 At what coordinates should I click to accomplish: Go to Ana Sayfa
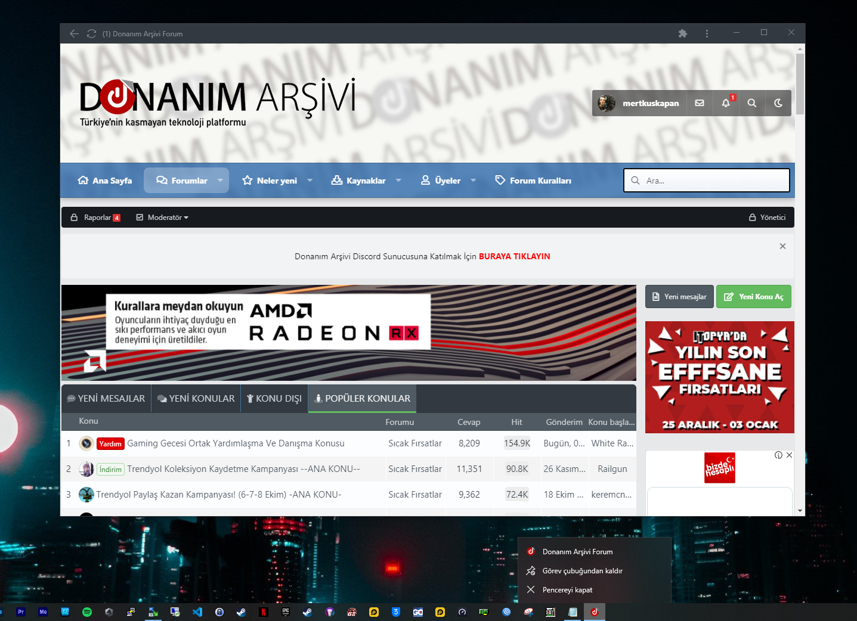coord(105,181)
